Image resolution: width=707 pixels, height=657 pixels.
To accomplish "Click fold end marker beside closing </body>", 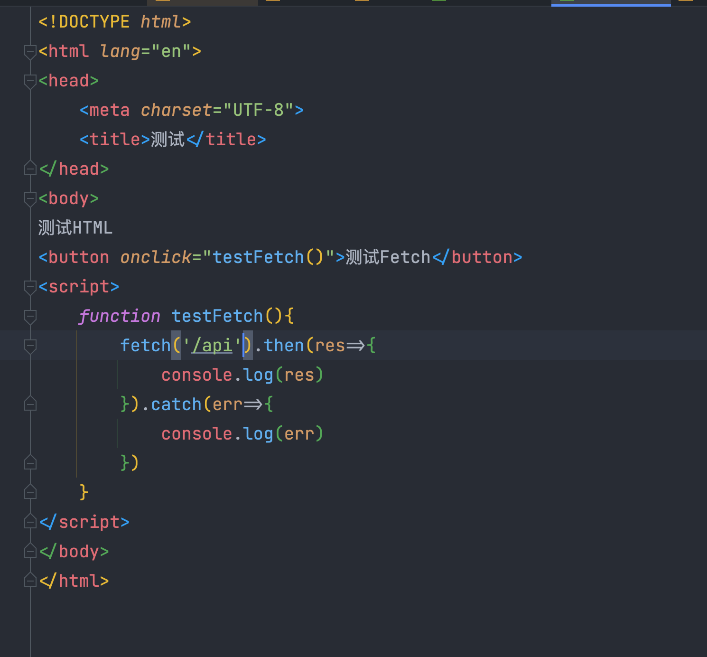I will click(30, 552).
